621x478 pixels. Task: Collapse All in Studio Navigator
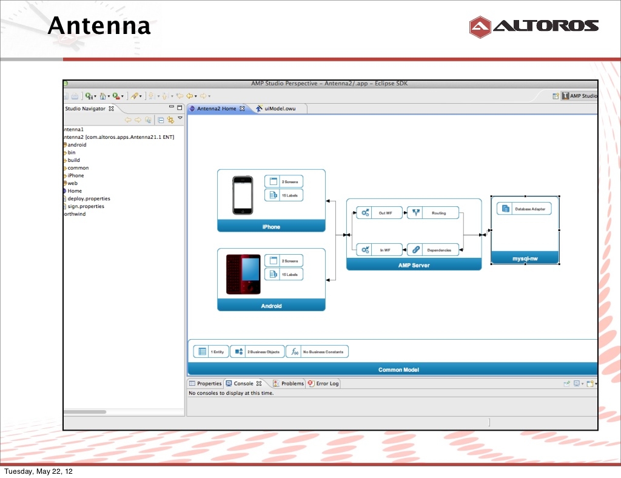[x=161, y=120]
